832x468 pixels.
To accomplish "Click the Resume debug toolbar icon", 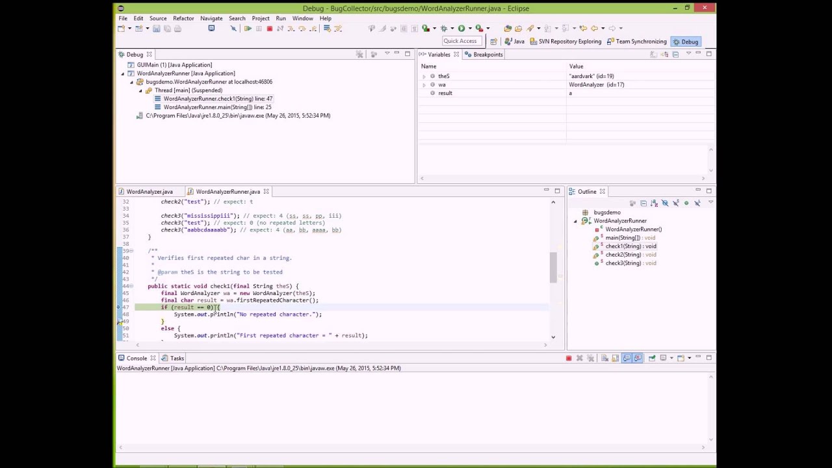I will click(x=248, y=28).
